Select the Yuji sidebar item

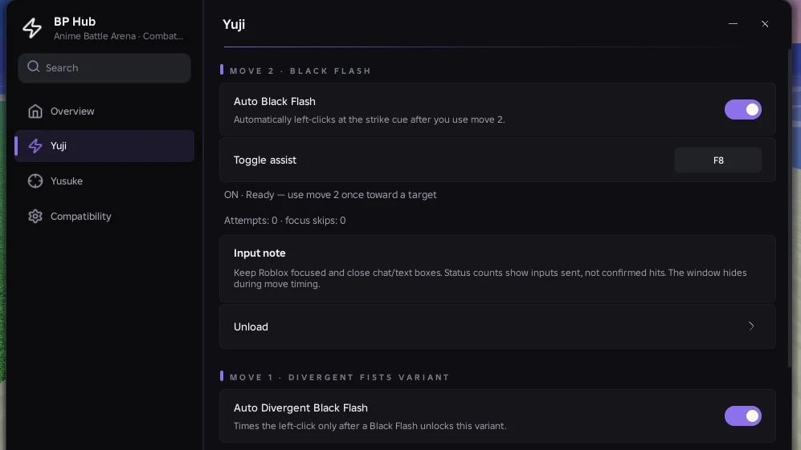point(104,146)
